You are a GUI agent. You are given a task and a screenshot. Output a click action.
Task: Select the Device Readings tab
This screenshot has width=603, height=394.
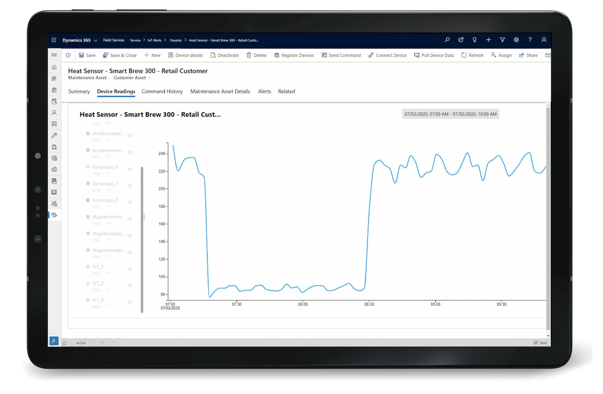click(x=116, y=91)
